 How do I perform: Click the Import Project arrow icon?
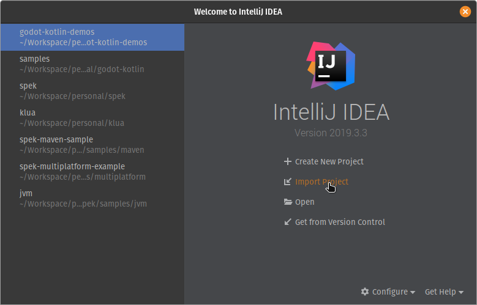click(x=288, y=182)
